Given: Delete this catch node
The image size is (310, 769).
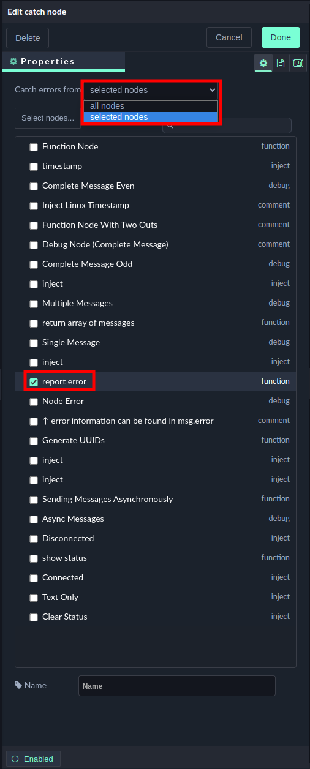Looking at the screenshot, I should click(x=28, y=38).
